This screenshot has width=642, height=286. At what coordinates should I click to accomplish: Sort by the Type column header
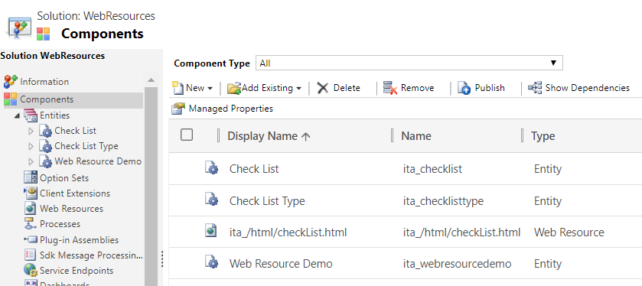[543, 136]
